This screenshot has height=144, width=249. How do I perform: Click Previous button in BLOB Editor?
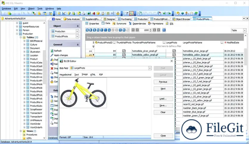[x=163, y=82]
